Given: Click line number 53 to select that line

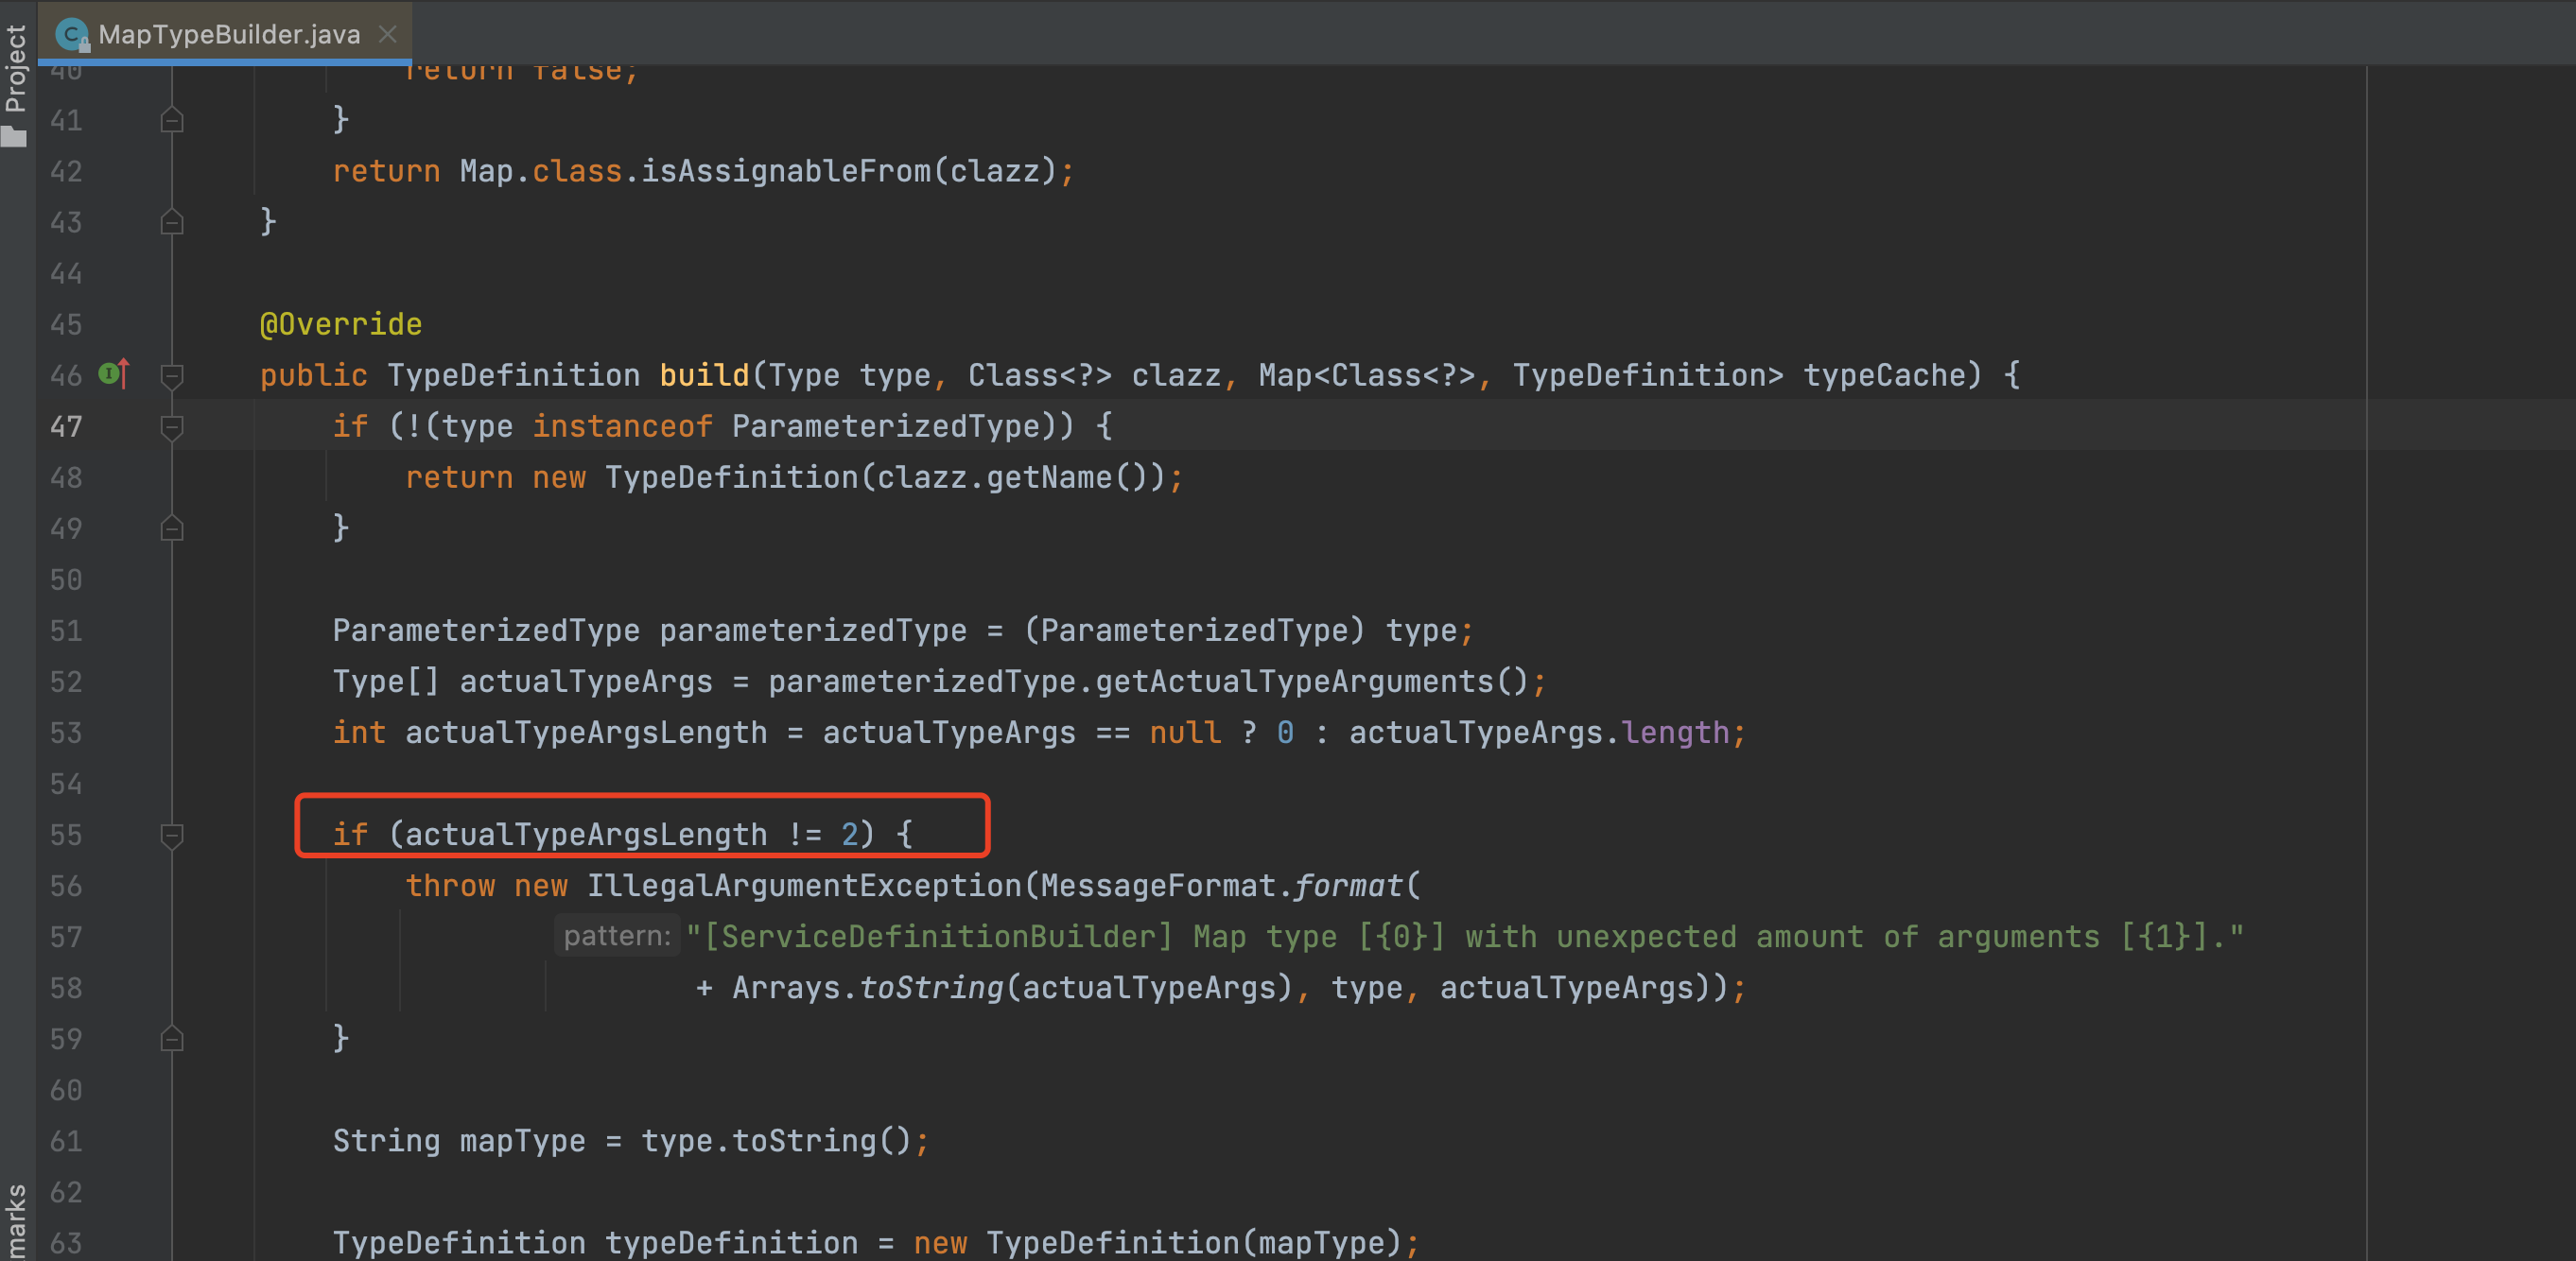Looking at the screenshot, I should pos(66,733).
